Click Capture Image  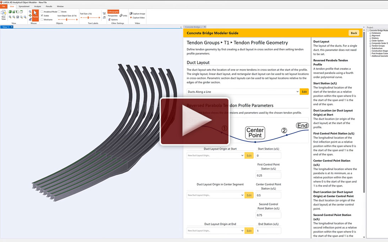coord(138,14)
